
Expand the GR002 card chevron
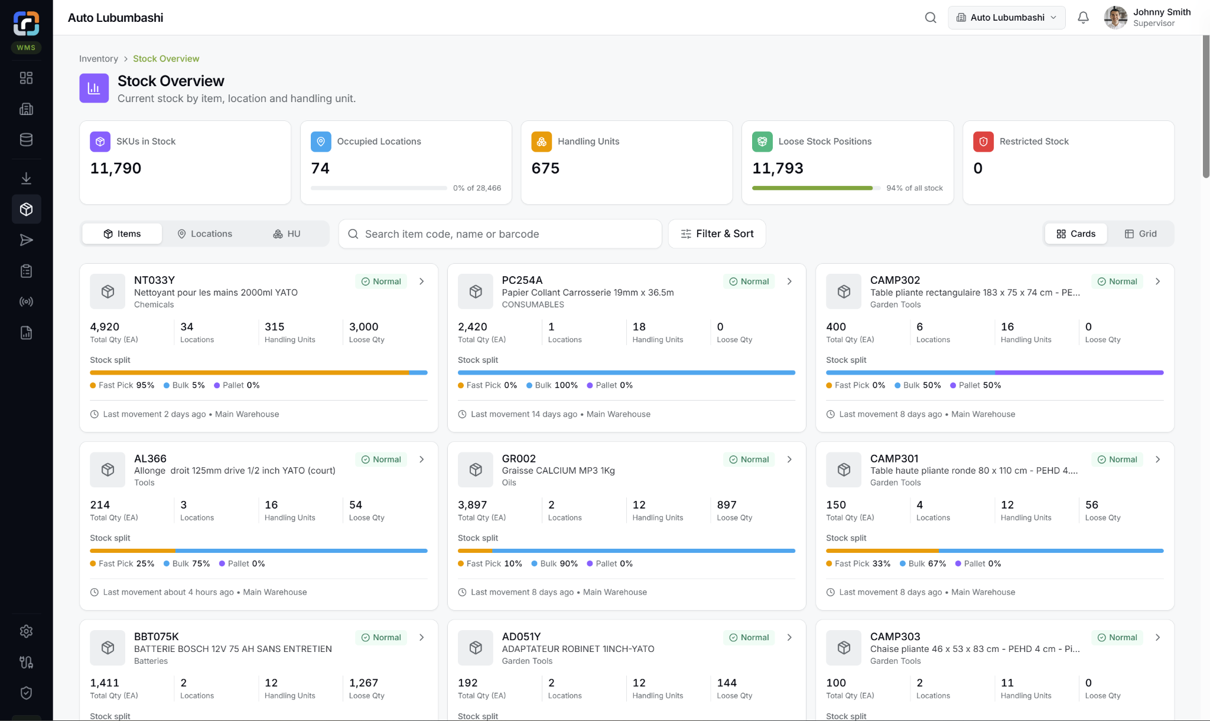pyautogui.click(x=789, y=460)
